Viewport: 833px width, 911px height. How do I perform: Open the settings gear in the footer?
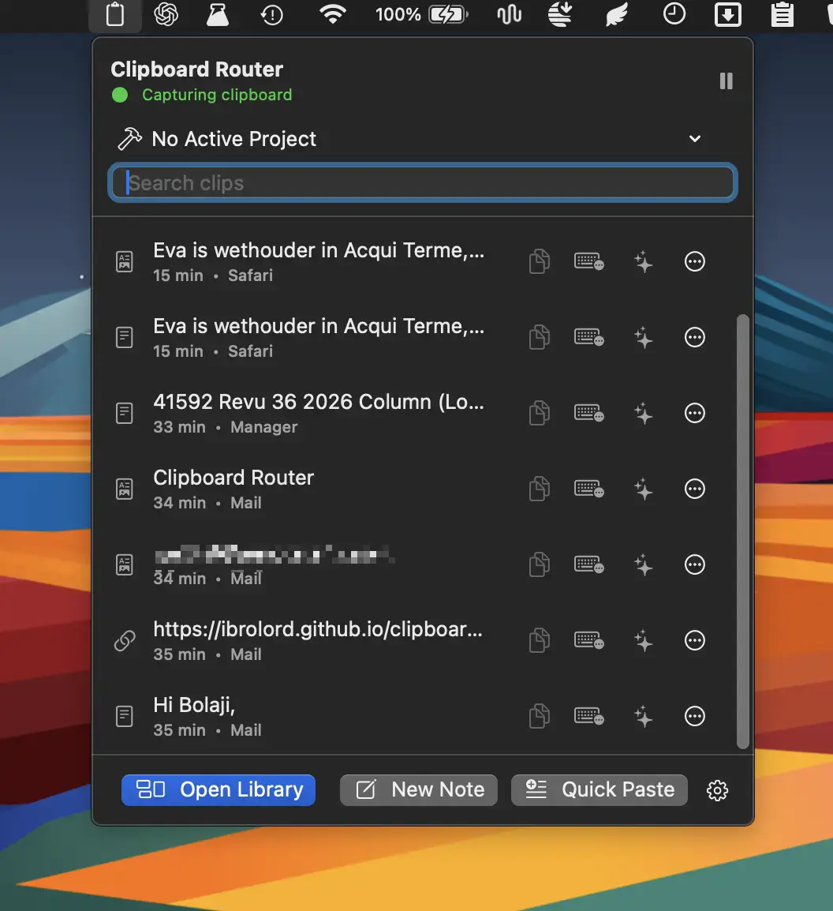(718, 790)
